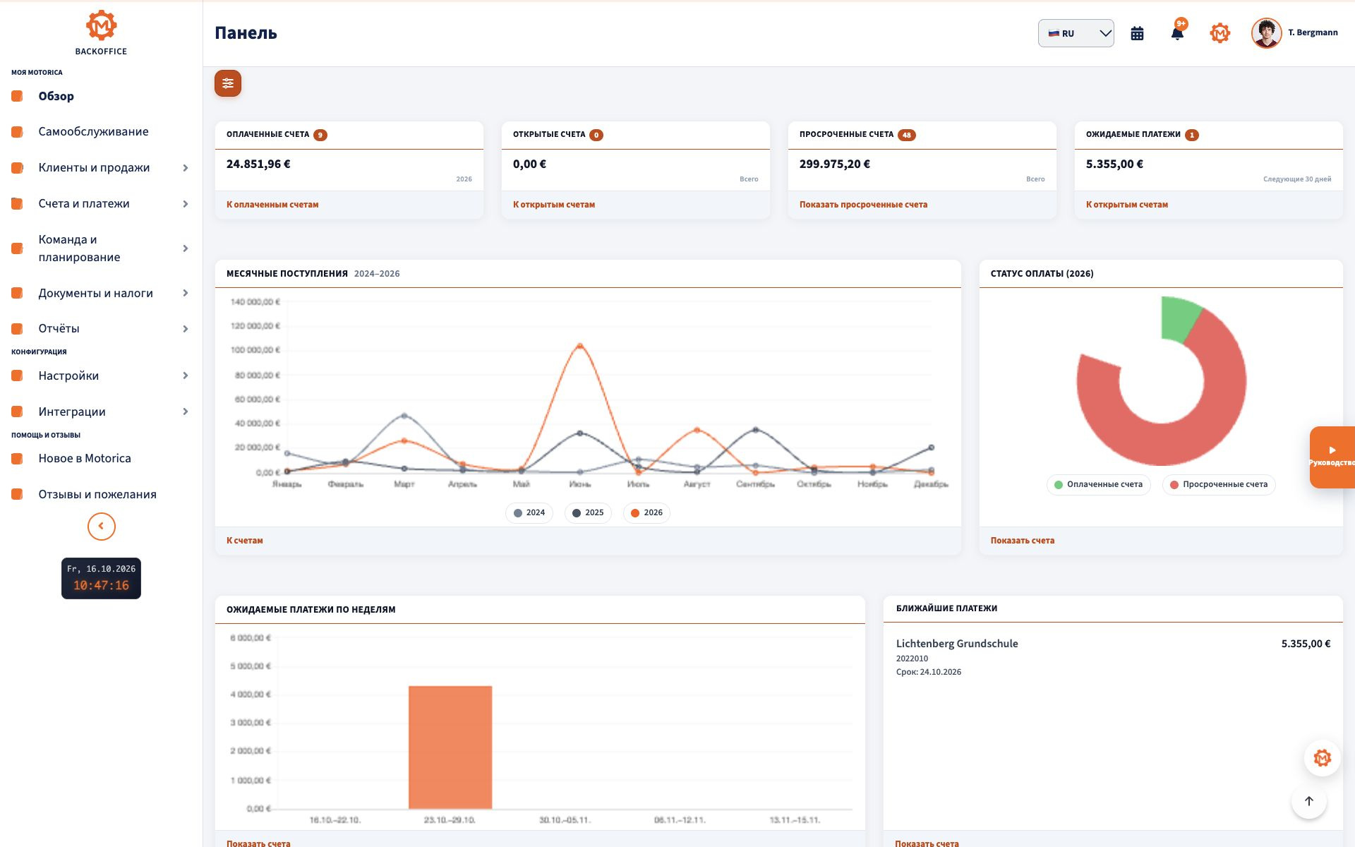Open the RU language dropdown
1355x847 pixels.
pyautogui.click(x=1076, y=33)
